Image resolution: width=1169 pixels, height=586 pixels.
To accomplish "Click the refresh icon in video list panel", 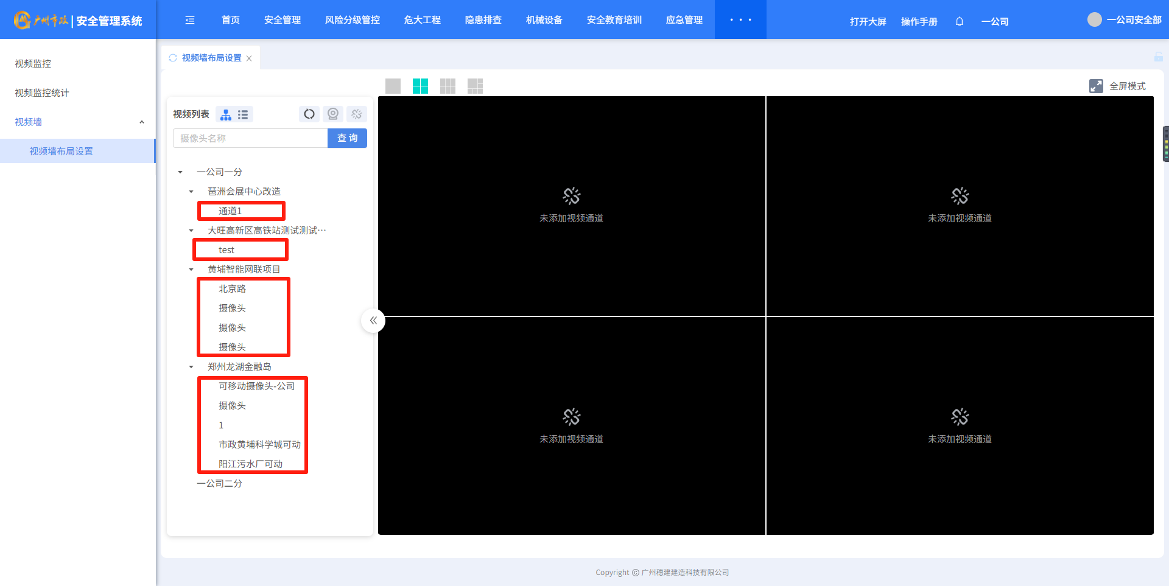I will [309, 114].
